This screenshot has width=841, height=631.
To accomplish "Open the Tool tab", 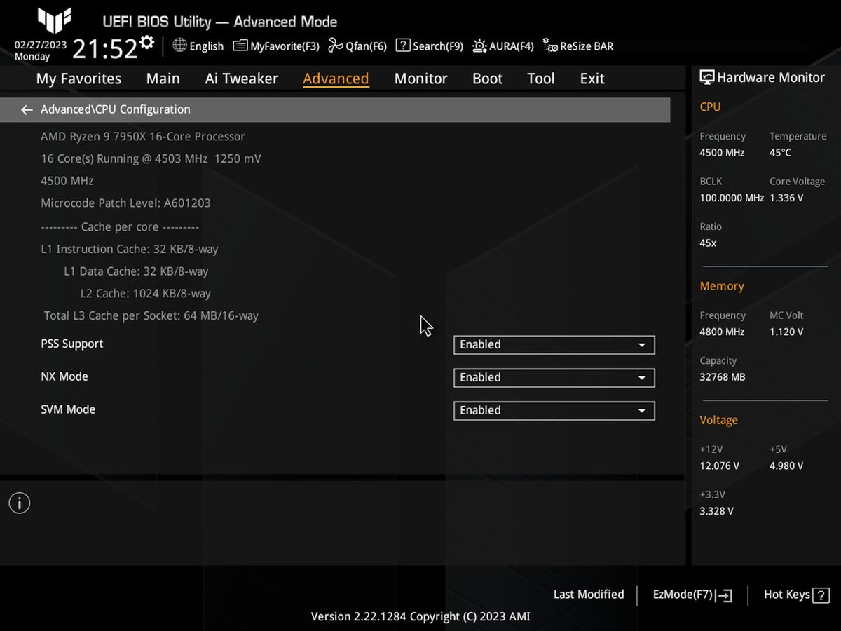I will pyautogui.click(x=540, y=79).
